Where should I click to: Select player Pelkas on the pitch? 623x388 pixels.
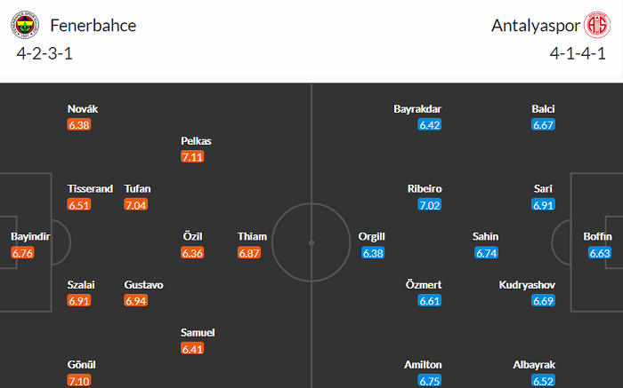coord(196,140)
